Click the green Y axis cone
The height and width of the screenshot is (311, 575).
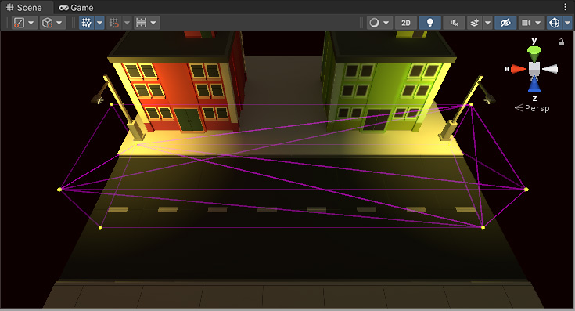534,53
